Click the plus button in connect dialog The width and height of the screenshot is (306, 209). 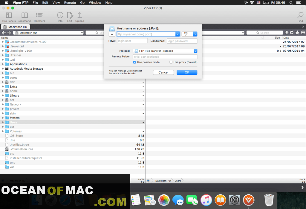click(112, 34)
